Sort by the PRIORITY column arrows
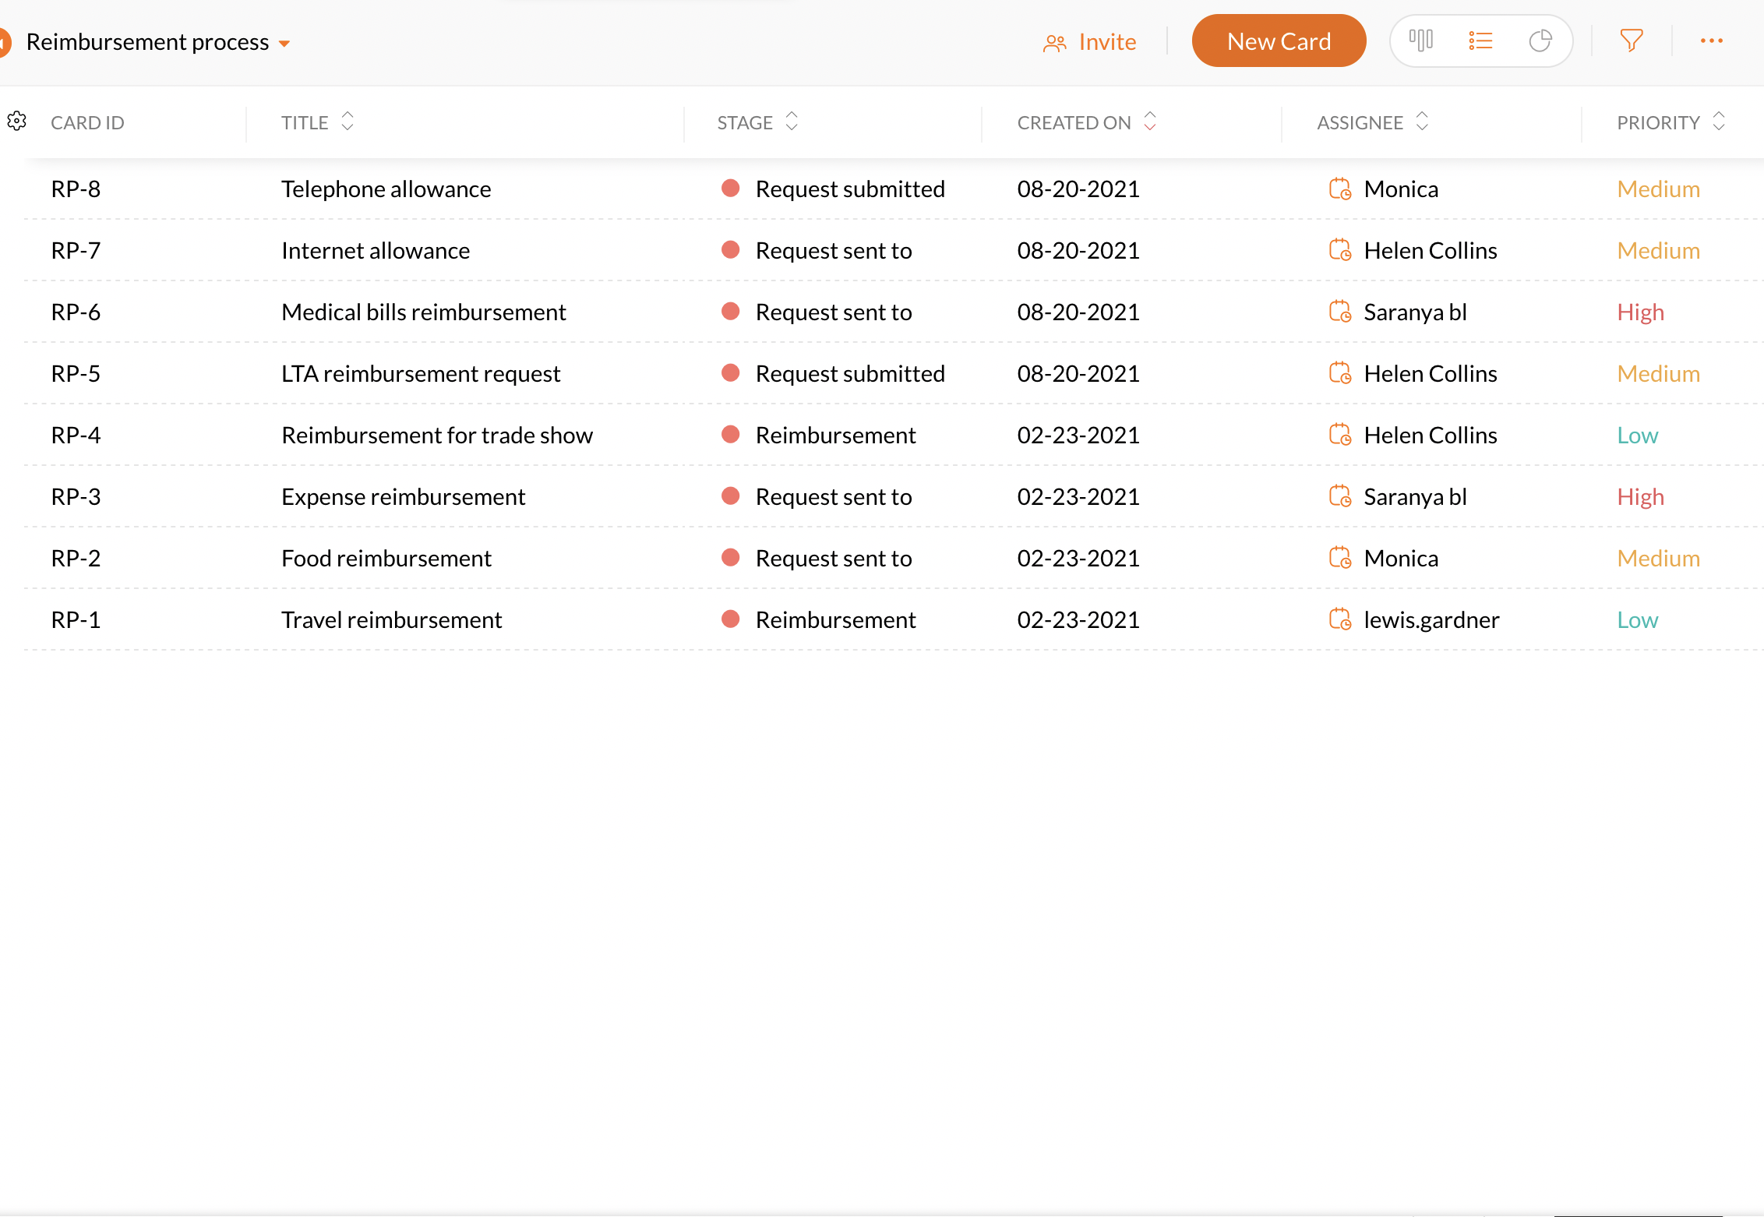Screen dimensions: 1764x1217 (1719, 122)
